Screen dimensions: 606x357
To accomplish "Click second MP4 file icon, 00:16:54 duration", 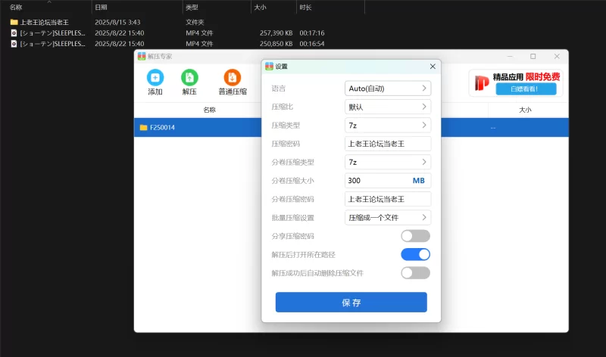I will pos(14,44).
